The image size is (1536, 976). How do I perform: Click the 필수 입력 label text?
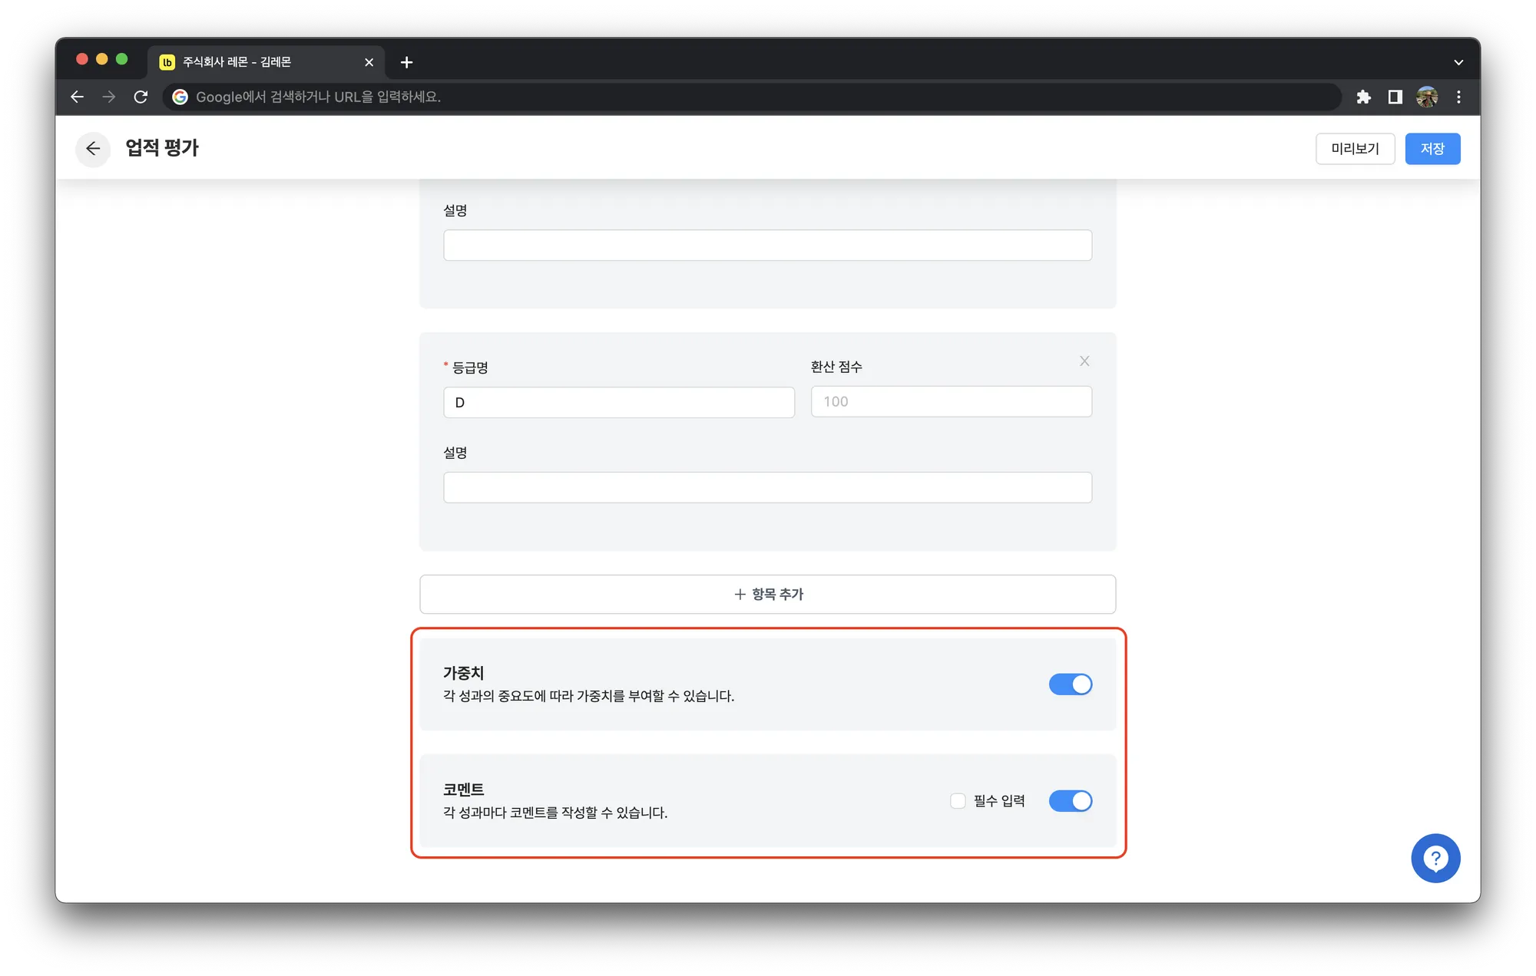click(x=999, y=800)
